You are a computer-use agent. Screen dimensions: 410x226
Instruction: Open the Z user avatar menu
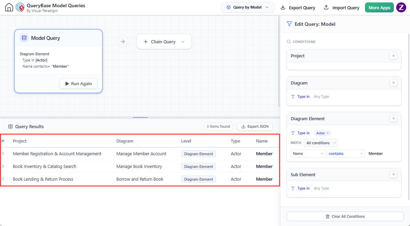(x=401, y=7)
